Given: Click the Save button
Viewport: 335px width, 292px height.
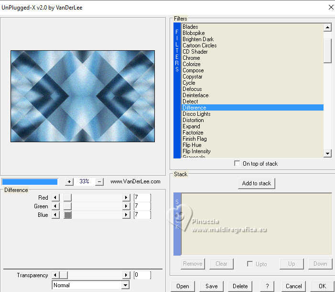Looking at the screenshot, I should tap(211, 286).
